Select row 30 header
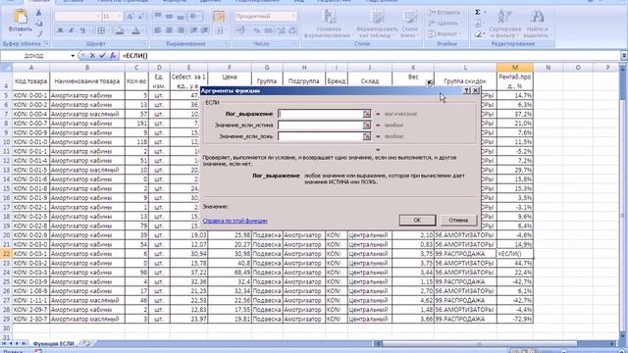This screenshot has width=628, height=353. pyautogui.click(x=6, y=328)
